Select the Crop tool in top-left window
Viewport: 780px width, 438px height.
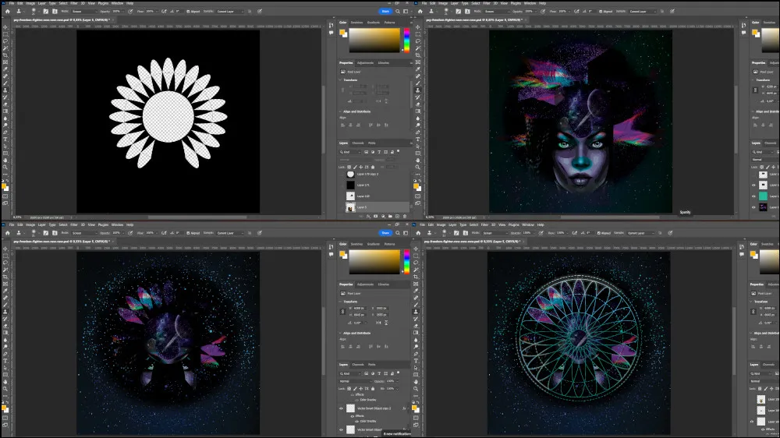[x=5, y=55]
